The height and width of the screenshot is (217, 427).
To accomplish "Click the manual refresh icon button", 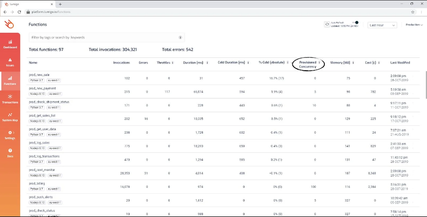I will [327, 25].
